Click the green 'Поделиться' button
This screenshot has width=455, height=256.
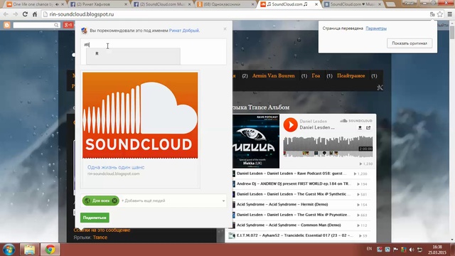pyautogui.click(x=95, y=218)
